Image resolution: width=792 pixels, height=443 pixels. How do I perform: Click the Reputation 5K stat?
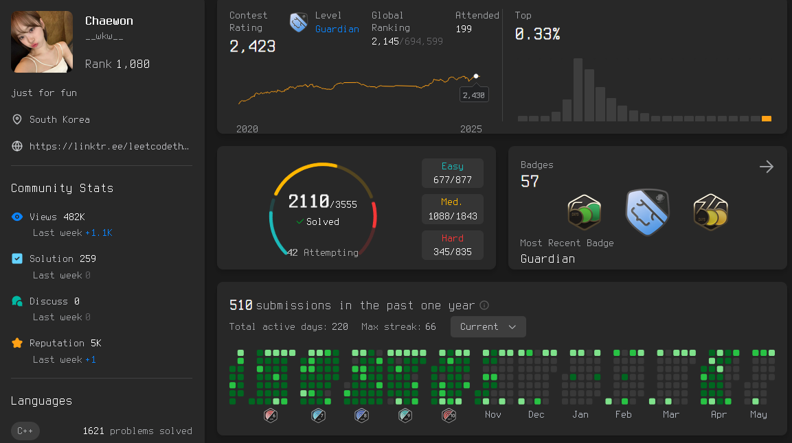[66, 343]
